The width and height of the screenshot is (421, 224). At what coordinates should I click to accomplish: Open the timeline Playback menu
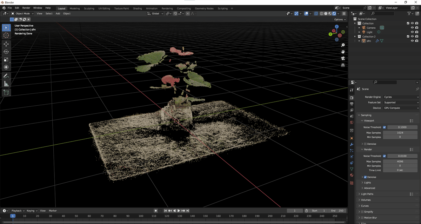[18, 211]
